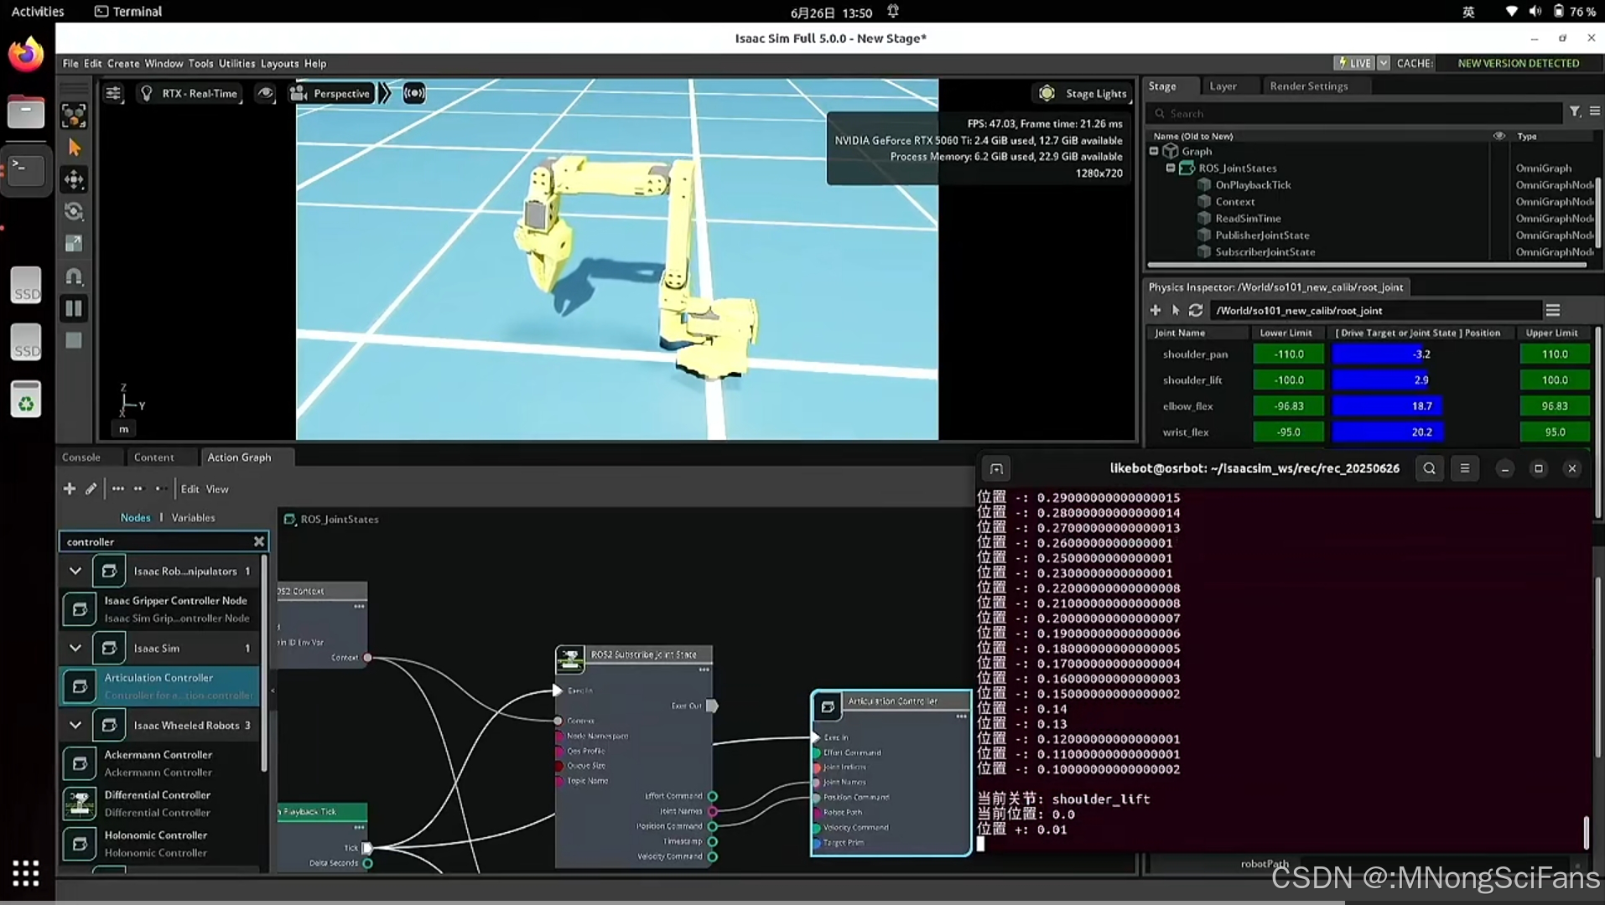Collapse Isaac Wheeled Robots category
The image size is (1605, 905).
click(75, 726)
